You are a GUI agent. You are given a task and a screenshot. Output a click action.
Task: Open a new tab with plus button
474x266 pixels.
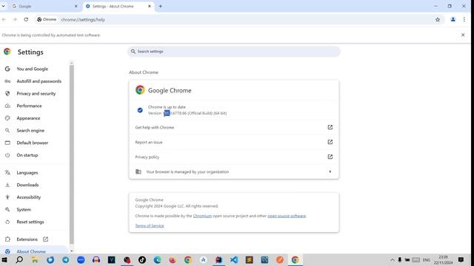pos(161,6)
